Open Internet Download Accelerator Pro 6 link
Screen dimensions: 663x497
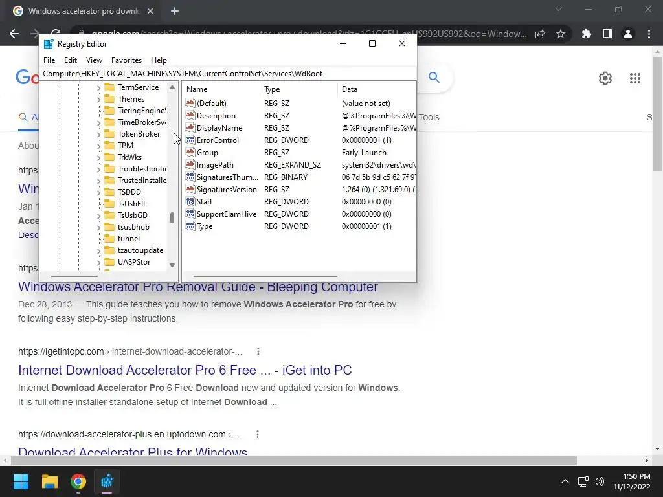(185, 370)
